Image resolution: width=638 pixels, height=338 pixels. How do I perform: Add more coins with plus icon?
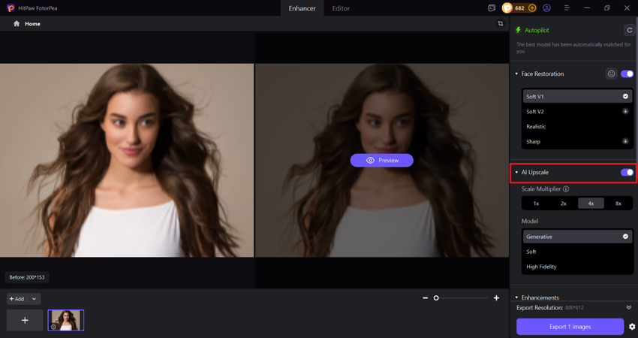tap(532, 8)
